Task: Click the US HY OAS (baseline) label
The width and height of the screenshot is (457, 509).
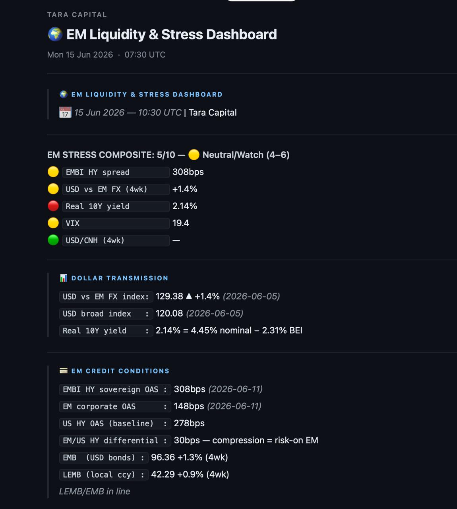Action: (x=115, y=424)
